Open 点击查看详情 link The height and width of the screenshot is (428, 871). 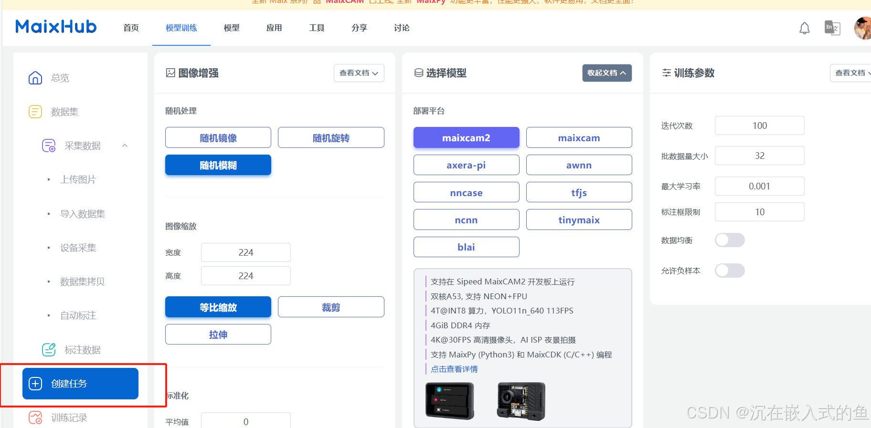(454, 369)
